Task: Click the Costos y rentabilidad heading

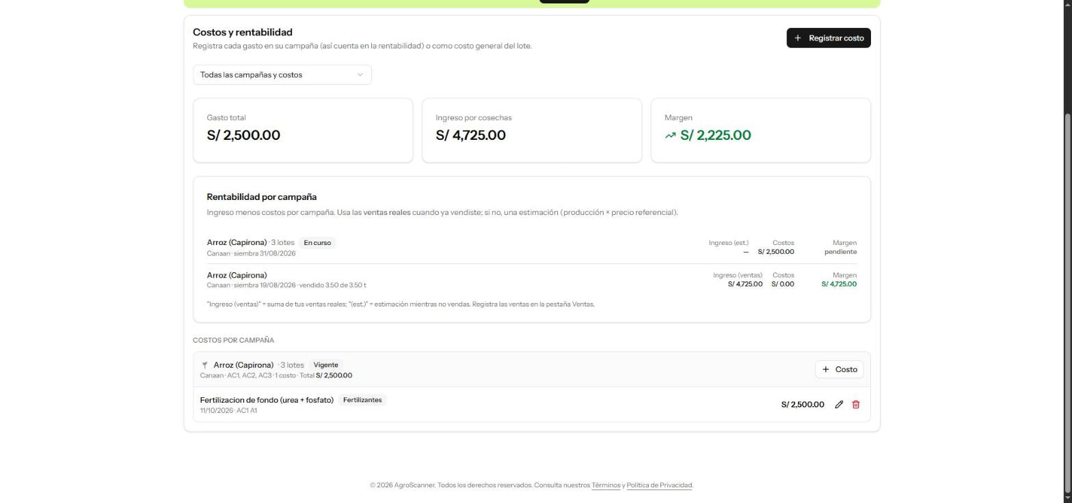Action: tap(243, 32)
